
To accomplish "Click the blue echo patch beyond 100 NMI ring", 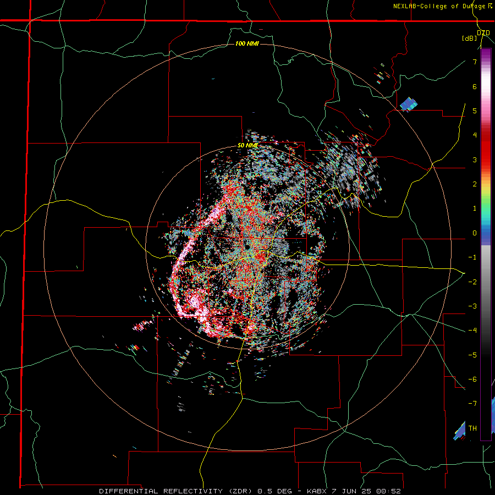I will [x=409, y=105].
